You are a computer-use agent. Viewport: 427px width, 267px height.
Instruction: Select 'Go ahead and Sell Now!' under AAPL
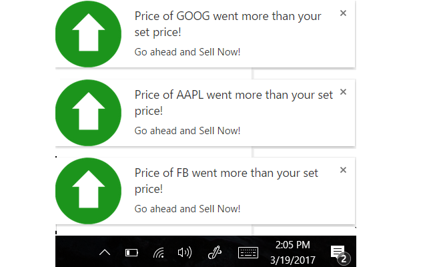click(187, 131)
